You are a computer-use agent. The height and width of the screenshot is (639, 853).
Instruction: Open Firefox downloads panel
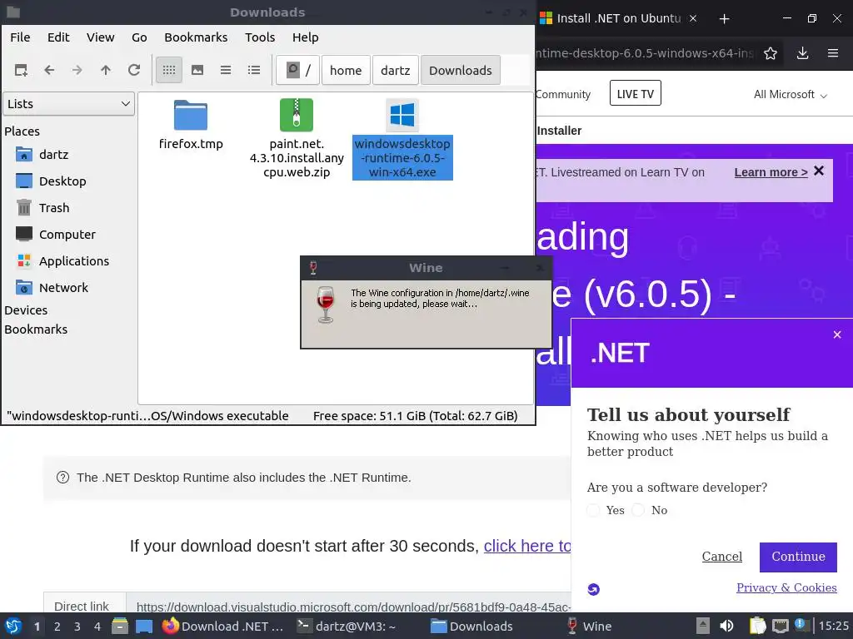(x=802, y=53)
